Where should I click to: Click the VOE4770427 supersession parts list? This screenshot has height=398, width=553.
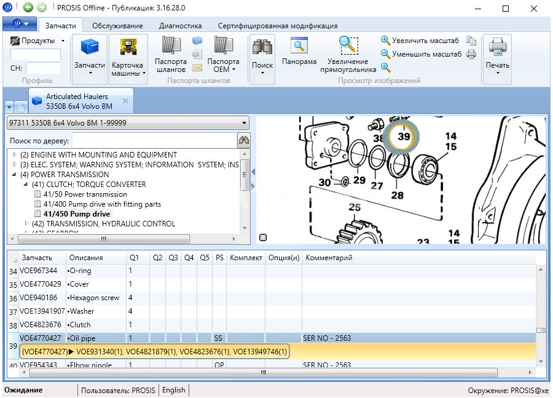(x=154, y=352)
